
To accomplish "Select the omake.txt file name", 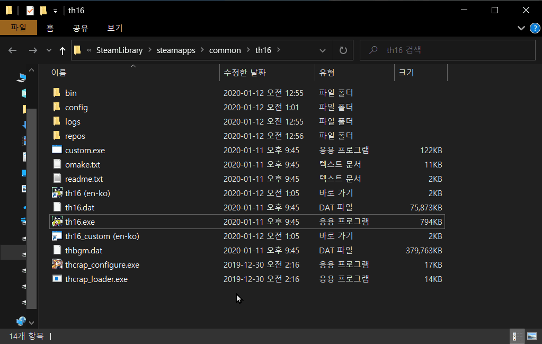I will [83, 165].
